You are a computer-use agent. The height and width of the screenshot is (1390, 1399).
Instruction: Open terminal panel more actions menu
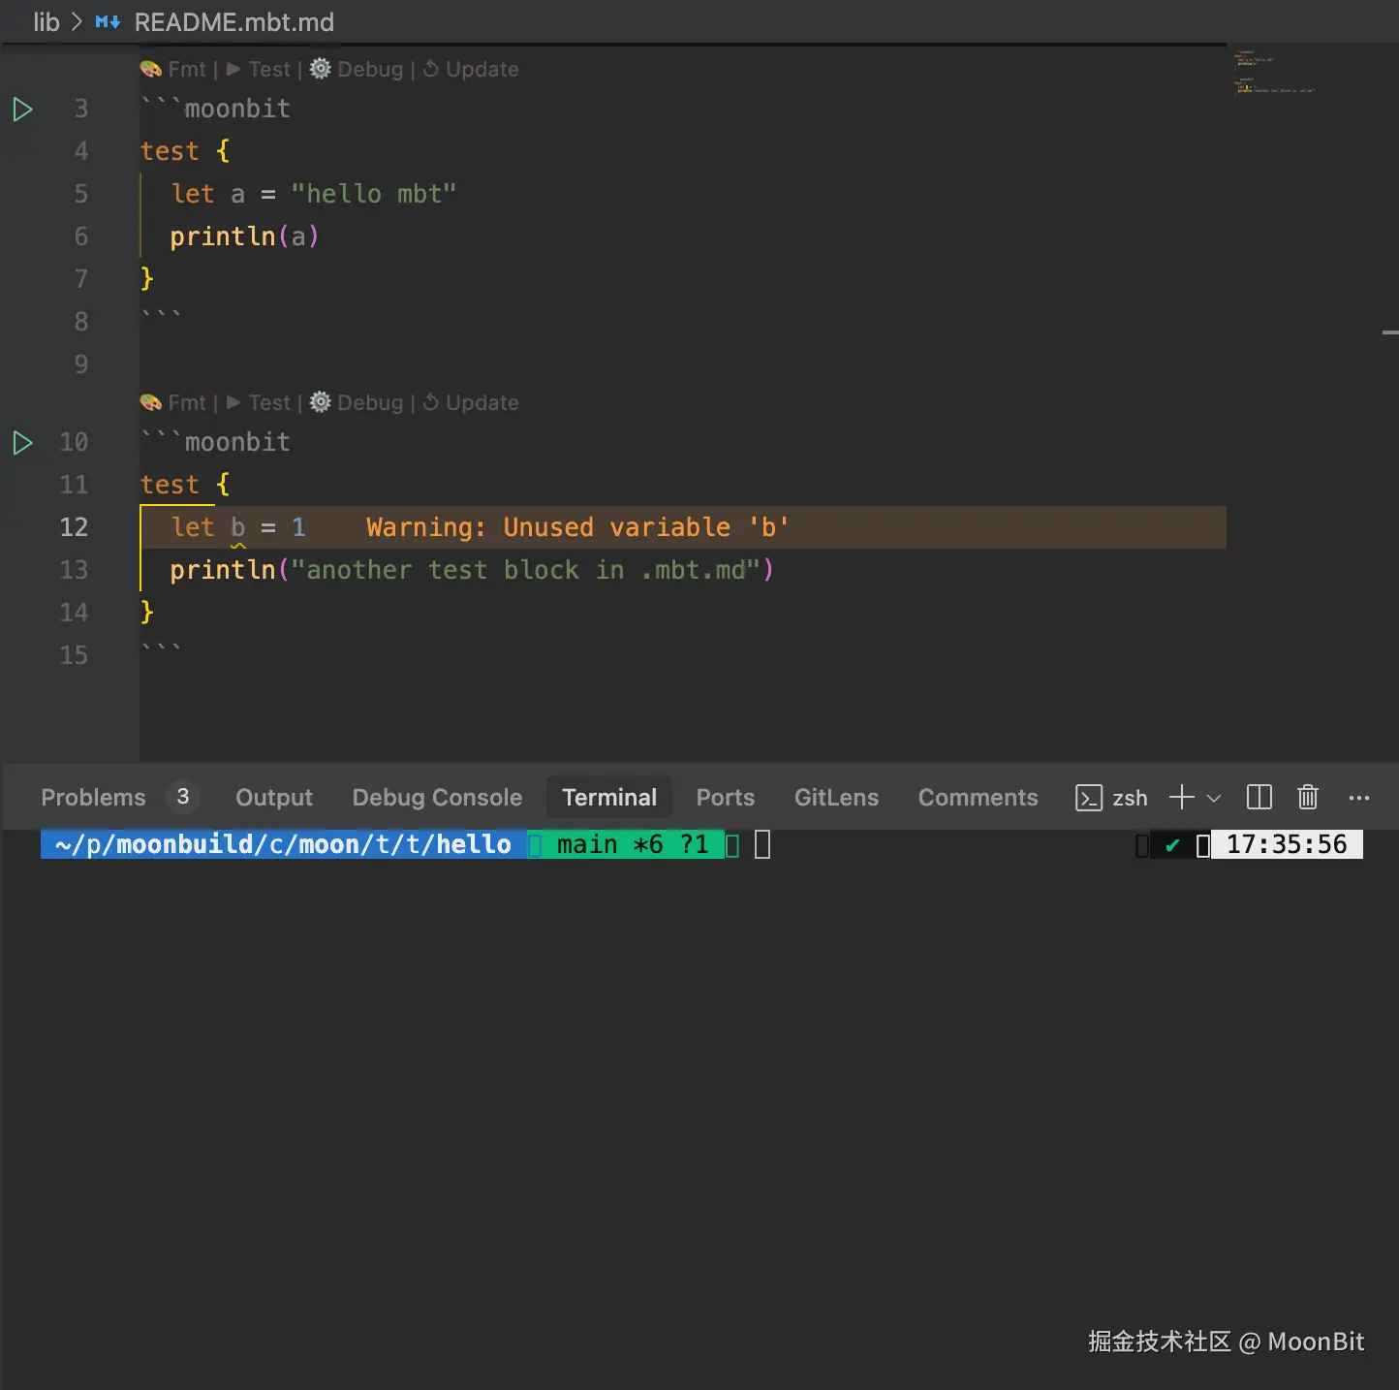[1359, 798]
